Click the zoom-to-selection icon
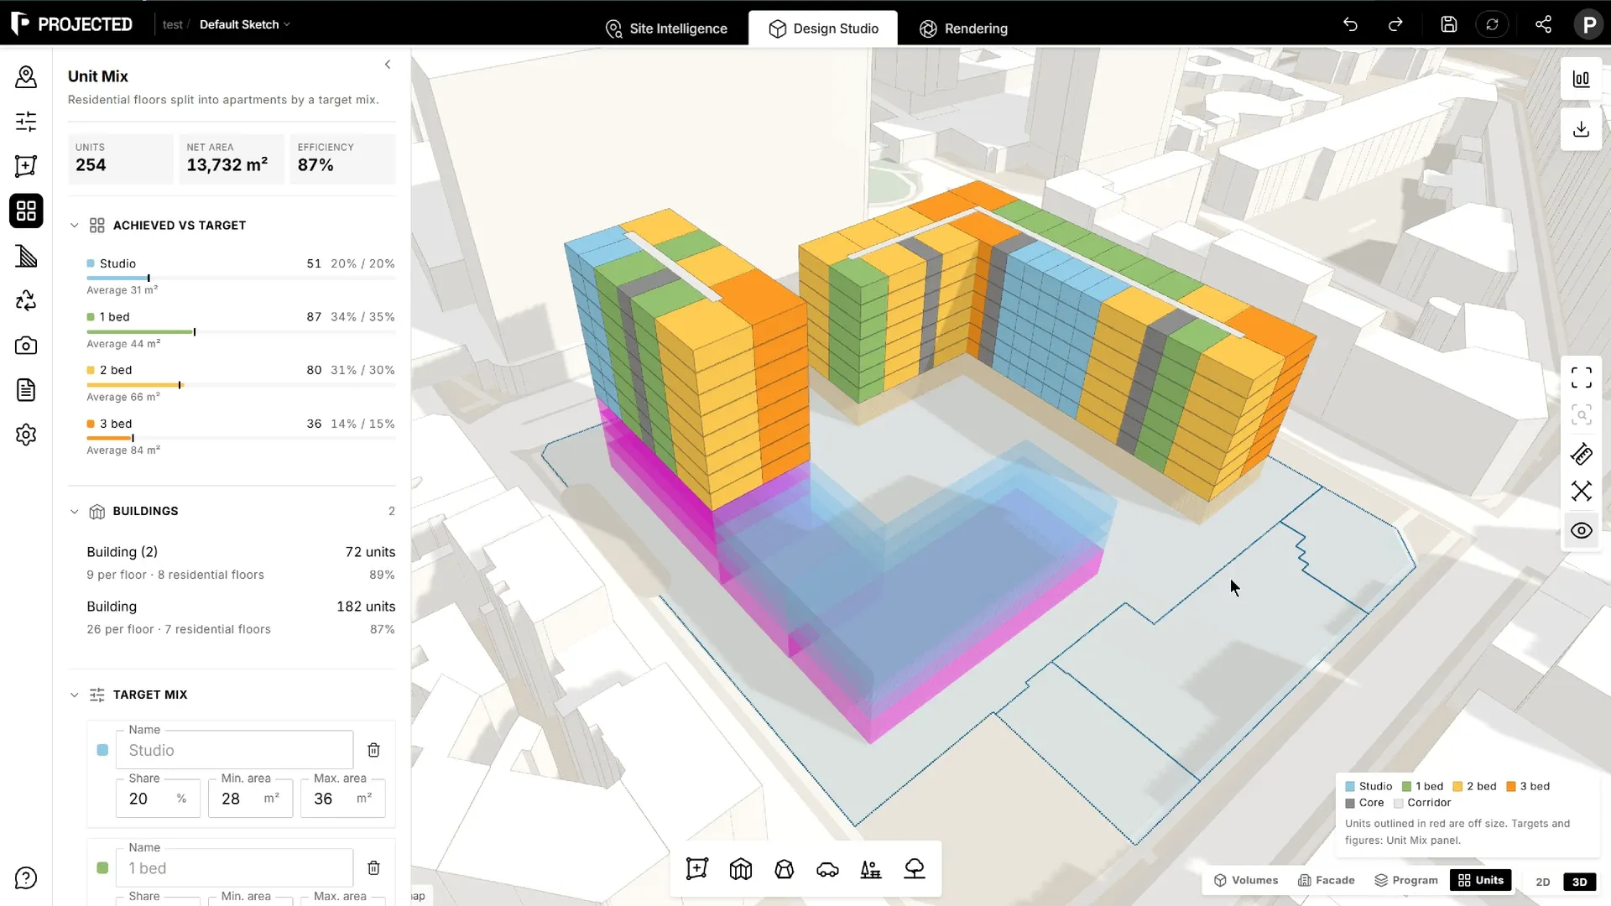The height and width of the screenshot is (906, 1611). click(x=1581, y=414)
